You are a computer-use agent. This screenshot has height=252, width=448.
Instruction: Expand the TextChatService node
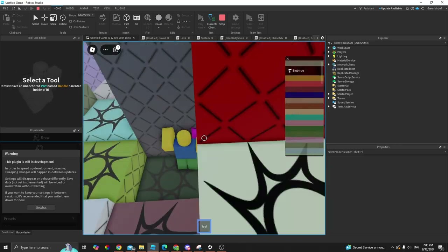[329, 107]
